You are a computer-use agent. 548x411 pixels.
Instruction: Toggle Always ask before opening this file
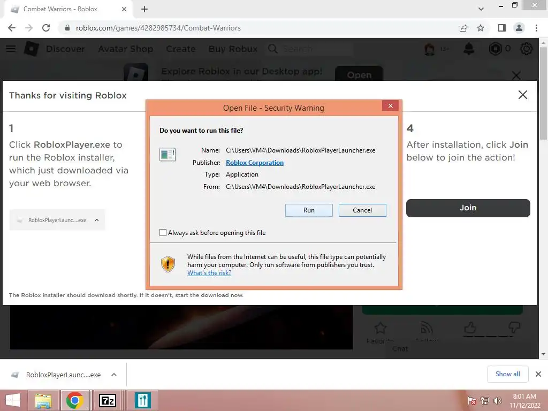pyautogui.click(x=163, y=232)
